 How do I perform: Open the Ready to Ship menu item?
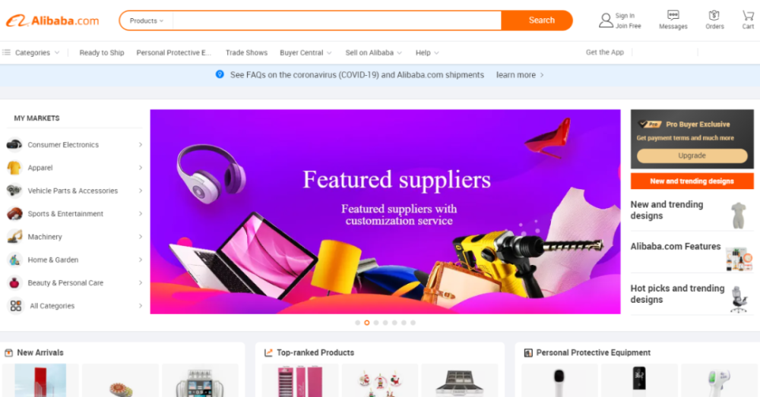[102, 52]
